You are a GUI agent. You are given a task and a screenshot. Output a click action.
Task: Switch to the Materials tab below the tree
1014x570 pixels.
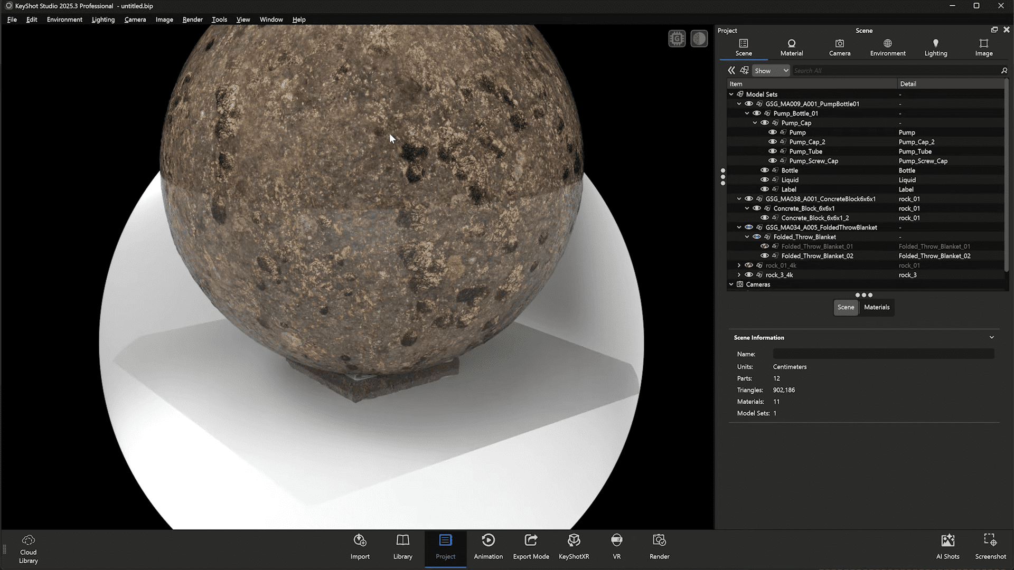pyautogui.click(x=877, y=307)
